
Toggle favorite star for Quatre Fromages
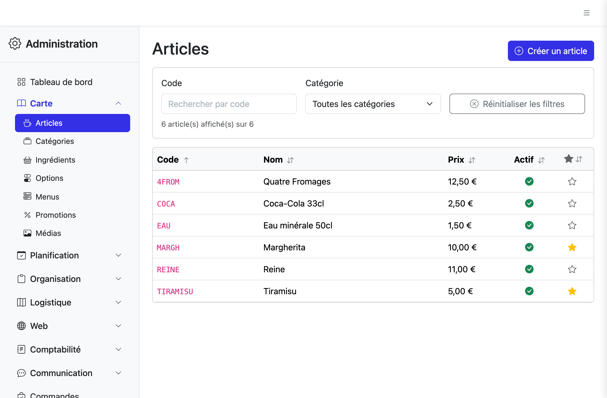pos(572,182)
